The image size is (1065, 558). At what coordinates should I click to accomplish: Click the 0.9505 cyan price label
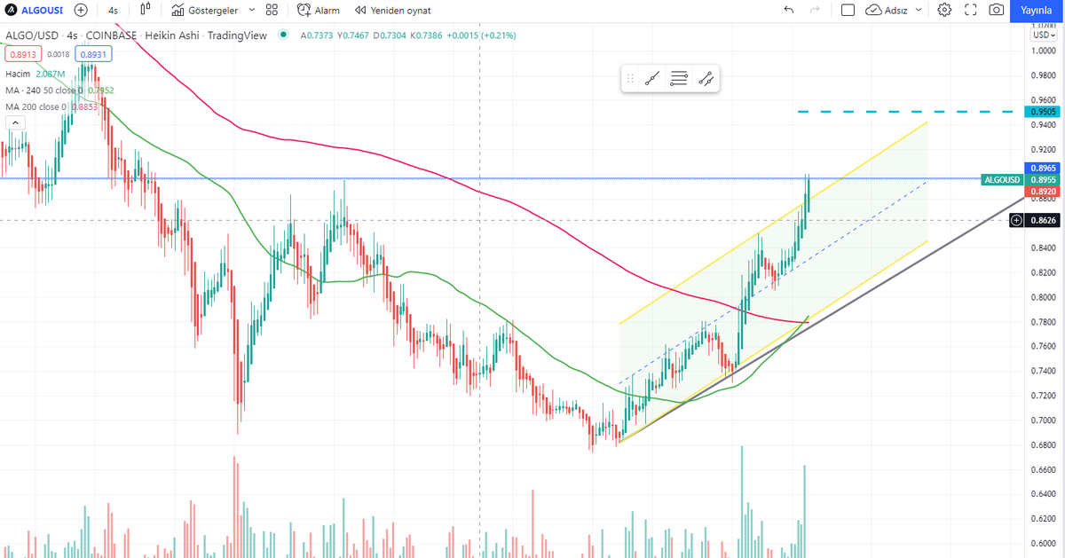[1044, 112]
